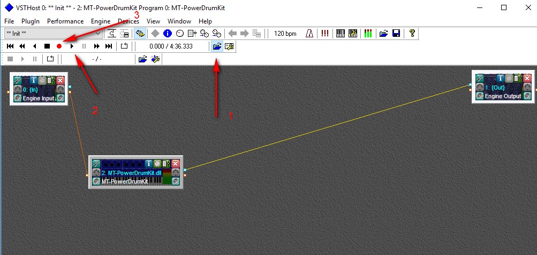Toggle MIDI player loop button

point(124,46)
